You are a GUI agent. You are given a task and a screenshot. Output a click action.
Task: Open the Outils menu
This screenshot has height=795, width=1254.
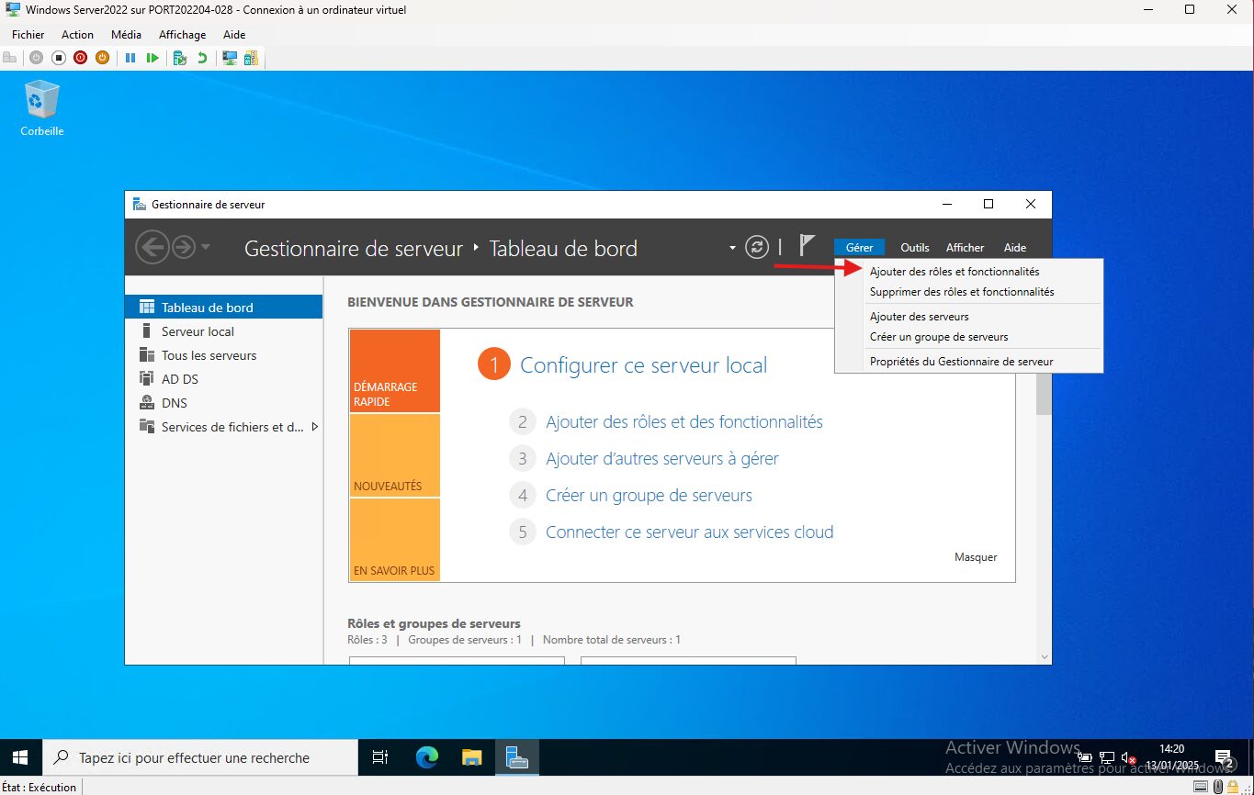tap(915, 247)
